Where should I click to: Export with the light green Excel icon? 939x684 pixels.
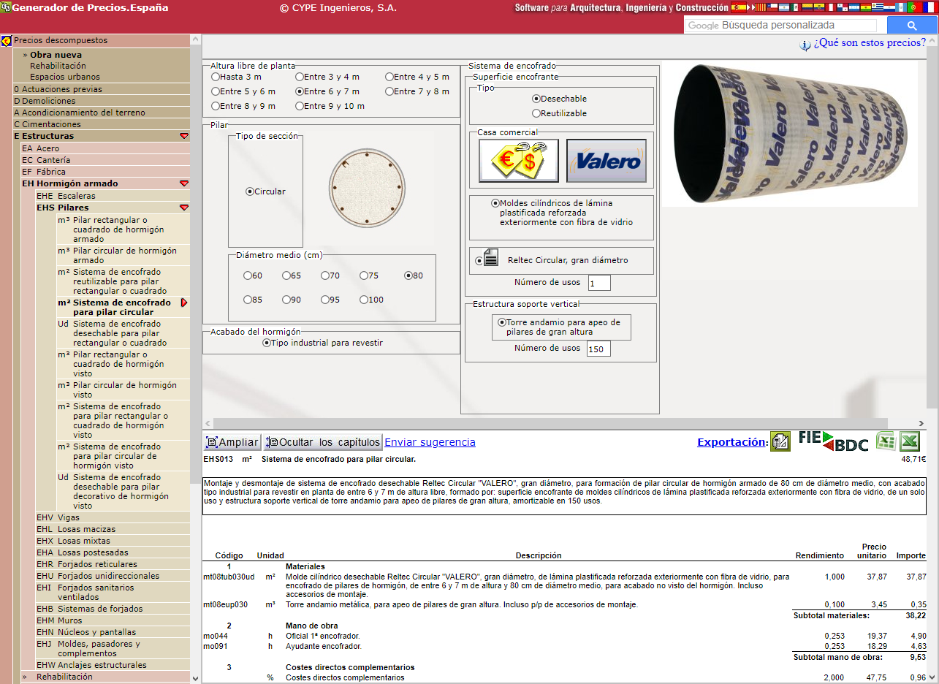tap(886, 441)
